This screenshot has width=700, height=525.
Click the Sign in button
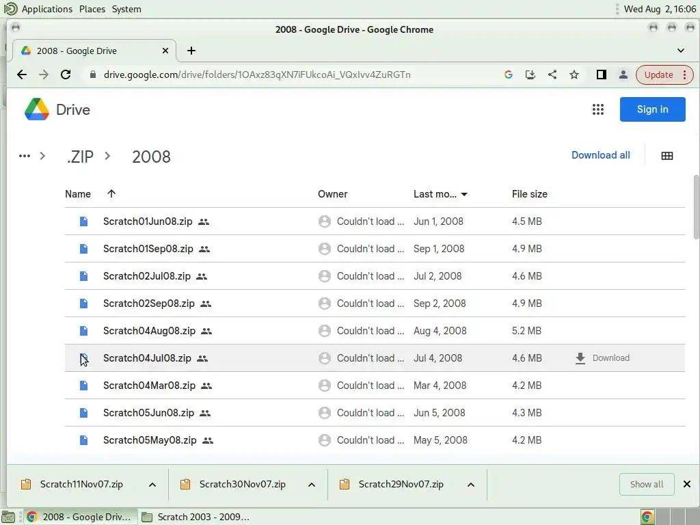coord(652,109)
